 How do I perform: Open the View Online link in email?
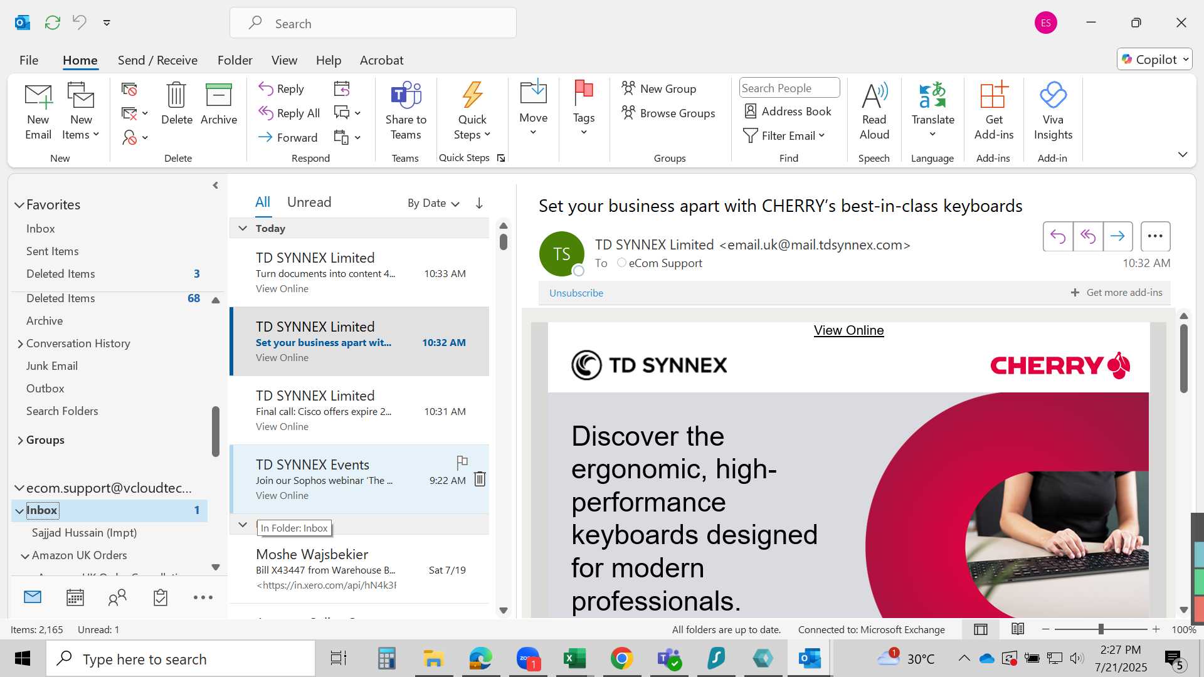pos(848,330)
